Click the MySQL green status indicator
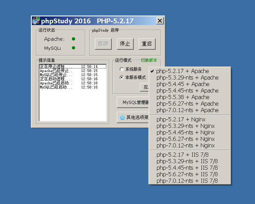 (x=73, y=48)
